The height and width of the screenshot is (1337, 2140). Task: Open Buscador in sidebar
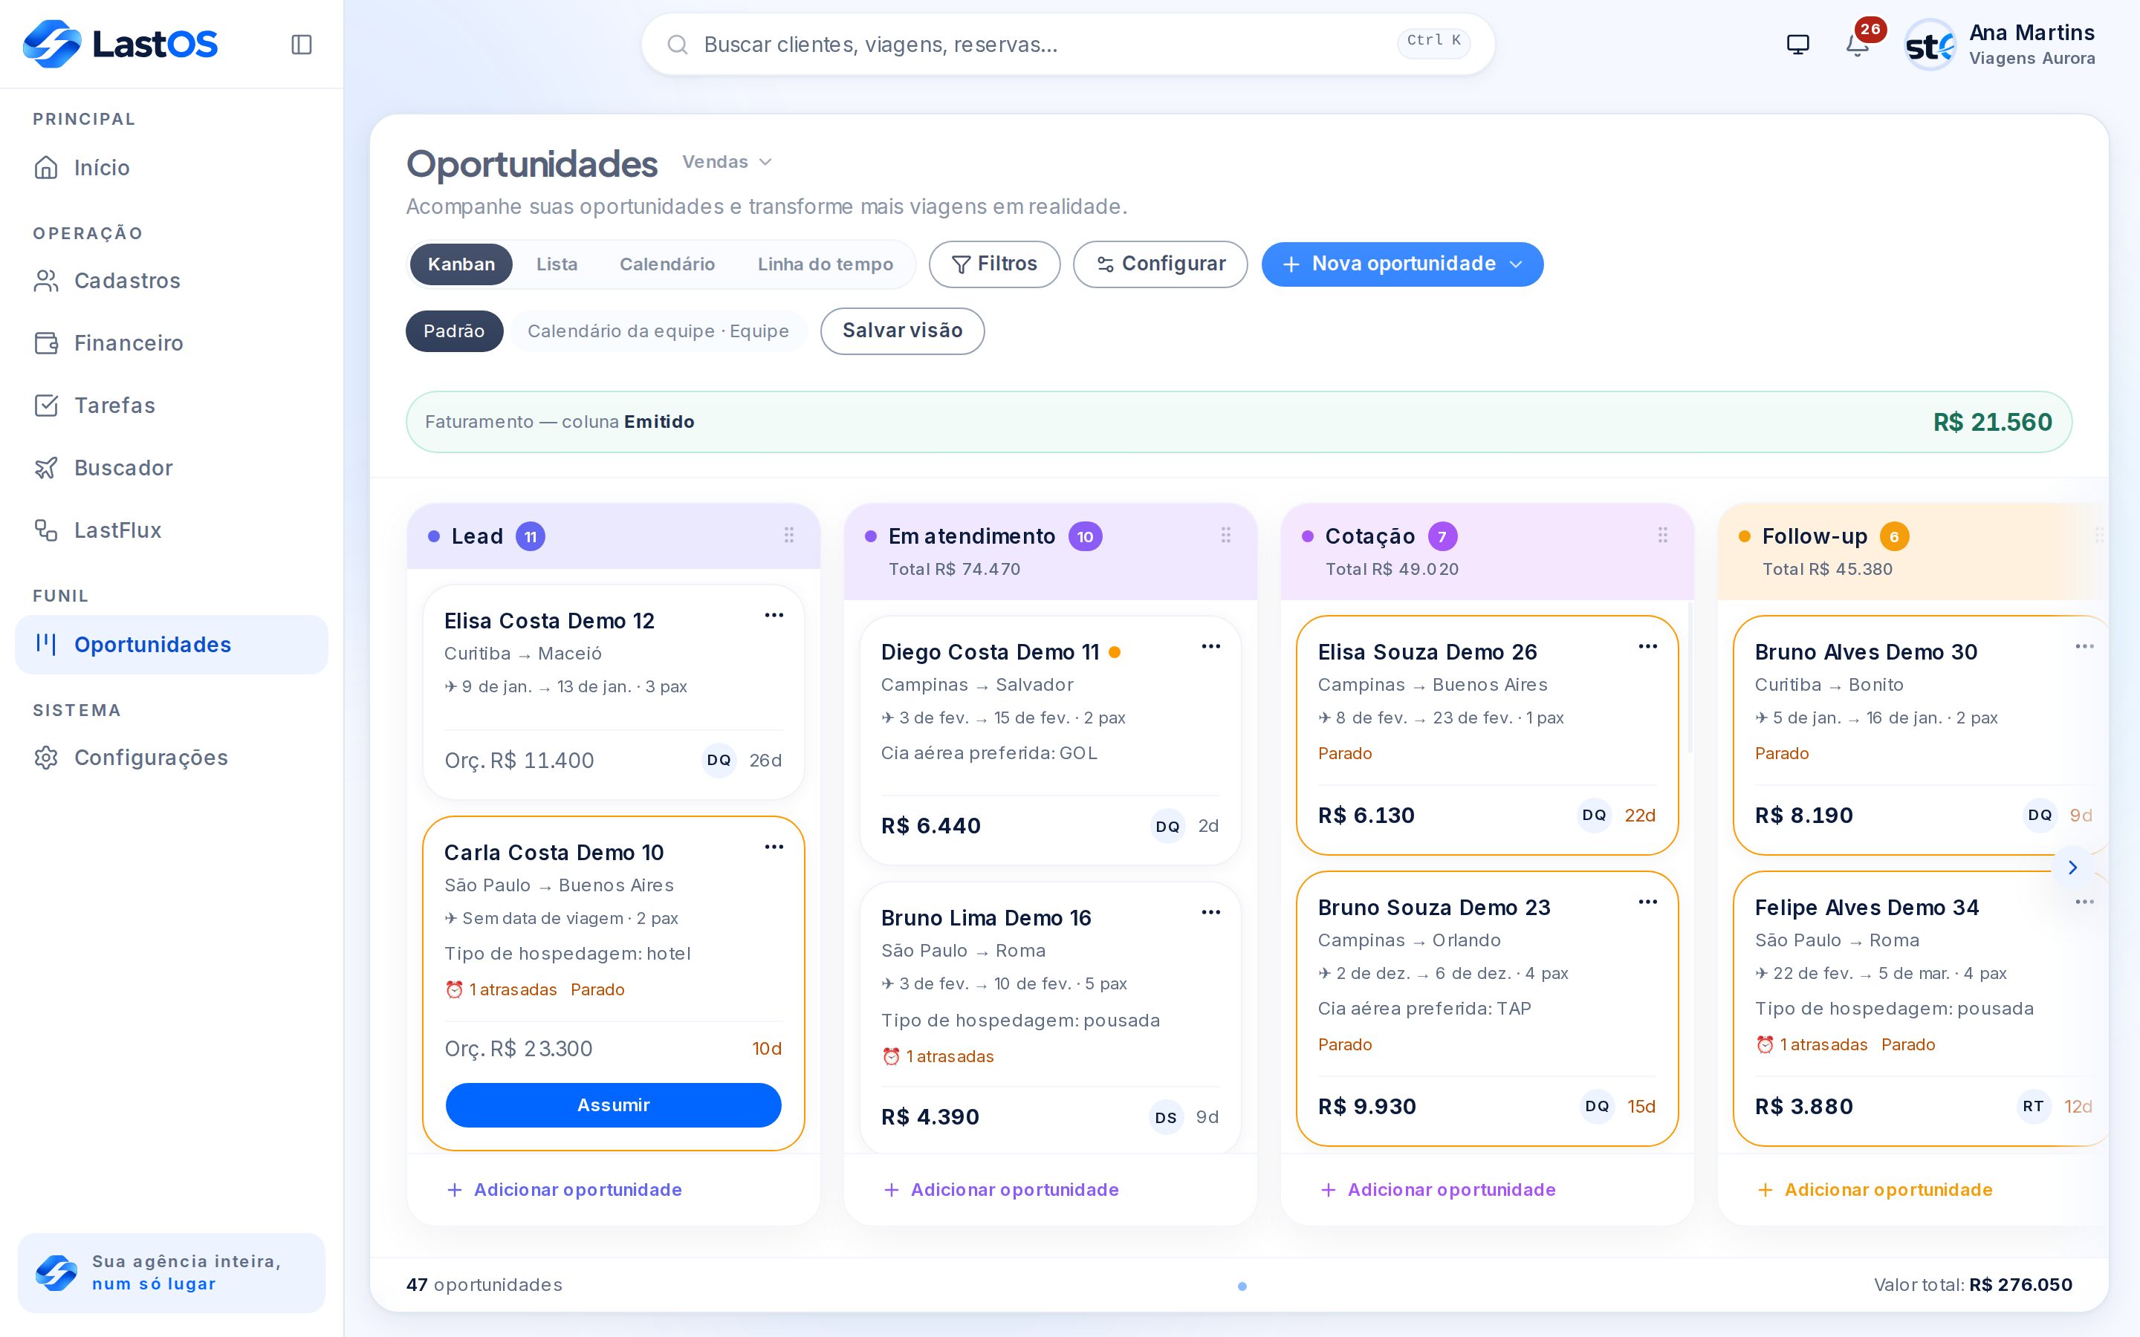click(x=172, y=468)
